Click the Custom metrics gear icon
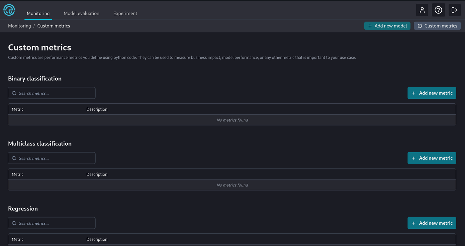This screenshot has width=465, height=246. (420, 26)
